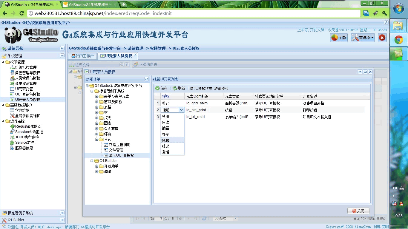Open JDBC执行监控 item
The image size is (408, 229).
27,137
